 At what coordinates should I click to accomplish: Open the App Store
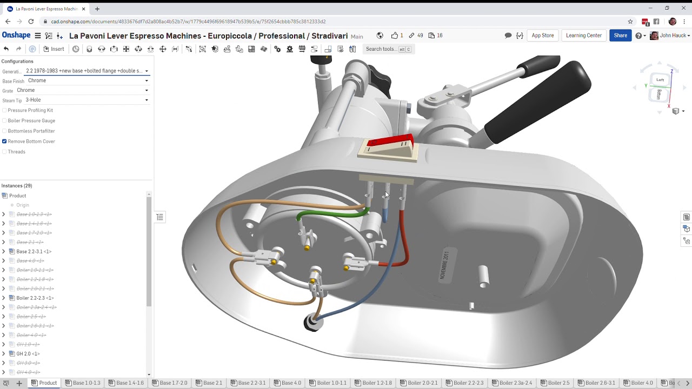point(543,36)
